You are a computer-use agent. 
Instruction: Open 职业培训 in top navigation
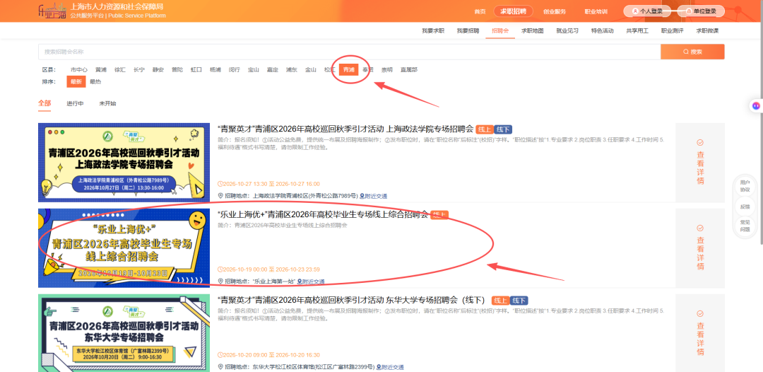click(596, 11)
